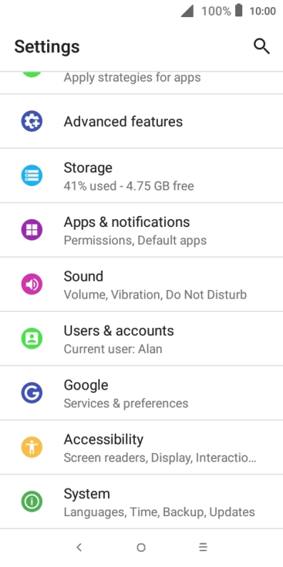Tap the purple Apps & notifications icon
Screen dimensions: 283x567
point(31,230)
